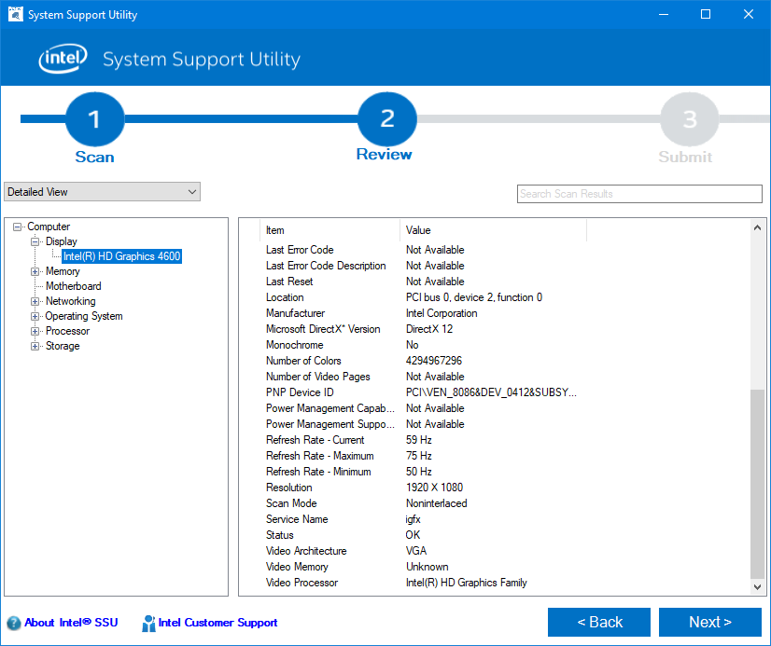Image resolution: width=771 pixels, height=646 pixels.
Task: Select step 2 Review circle
Action: 387,119
